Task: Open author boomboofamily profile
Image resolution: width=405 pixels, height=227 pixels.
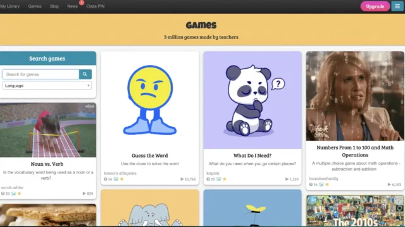Action: (x=323, y=178)
